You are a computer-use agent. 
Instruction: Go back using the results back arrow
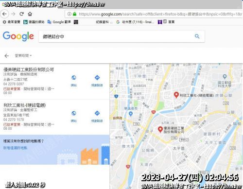pyautogui.click(x=7, y=56)
